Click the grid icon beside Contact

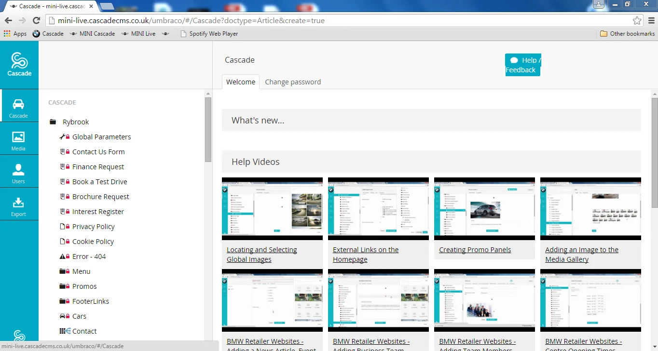tap(62, 331)
